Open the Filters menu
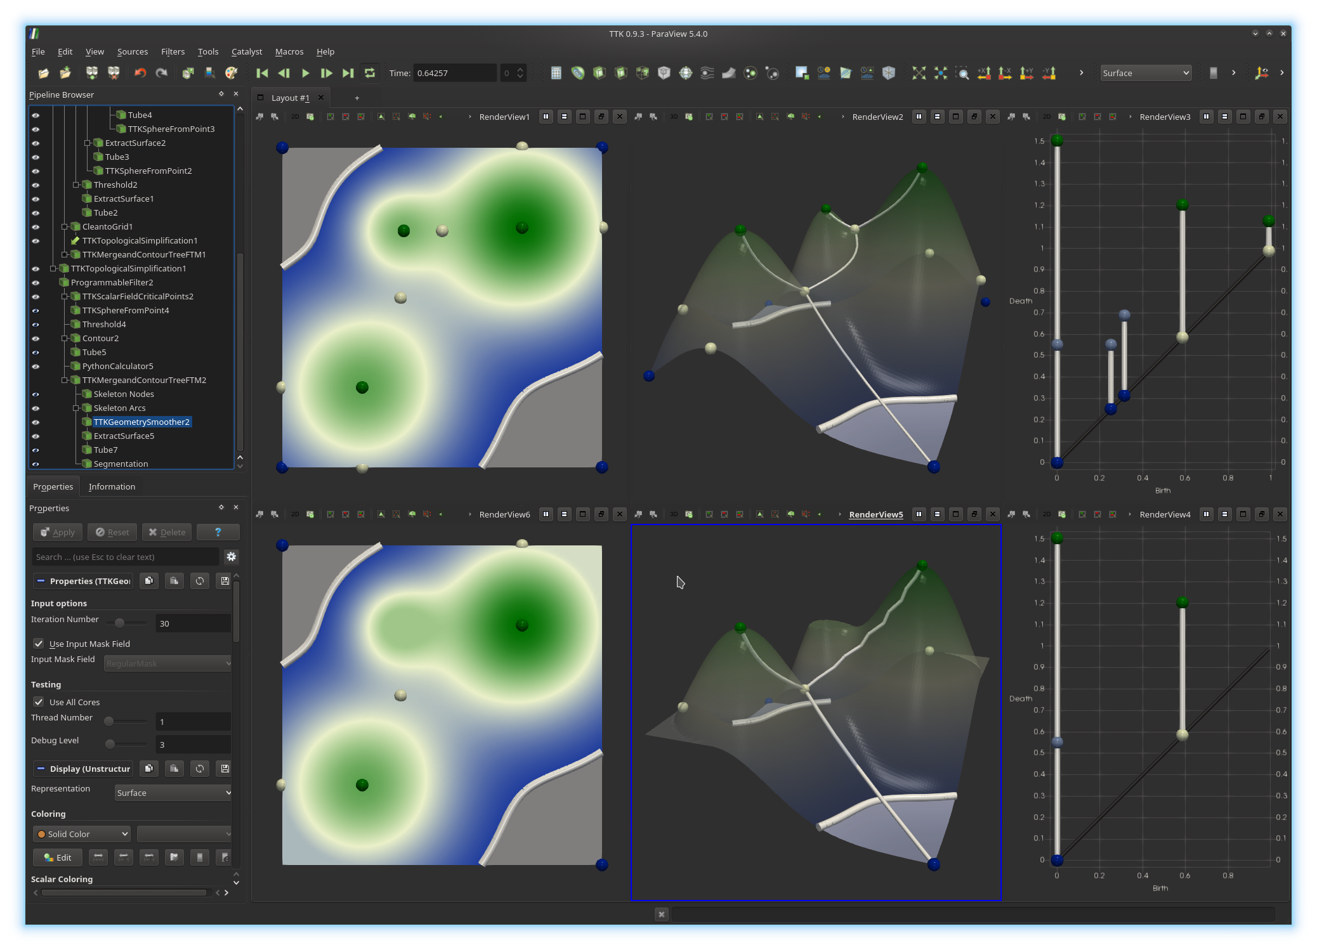 pos(173,52)
